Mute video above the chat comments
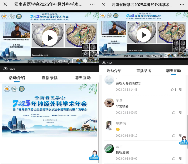Viewport: 188px width, 164px height. click(176, 55)
